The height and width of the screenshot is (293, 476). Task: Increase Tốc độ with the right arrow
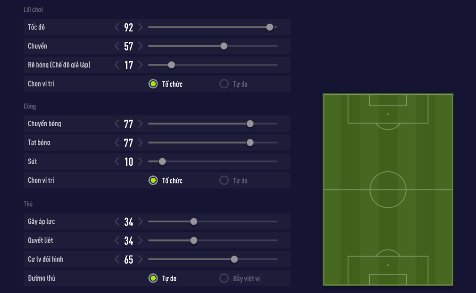[x=140, y=27]
